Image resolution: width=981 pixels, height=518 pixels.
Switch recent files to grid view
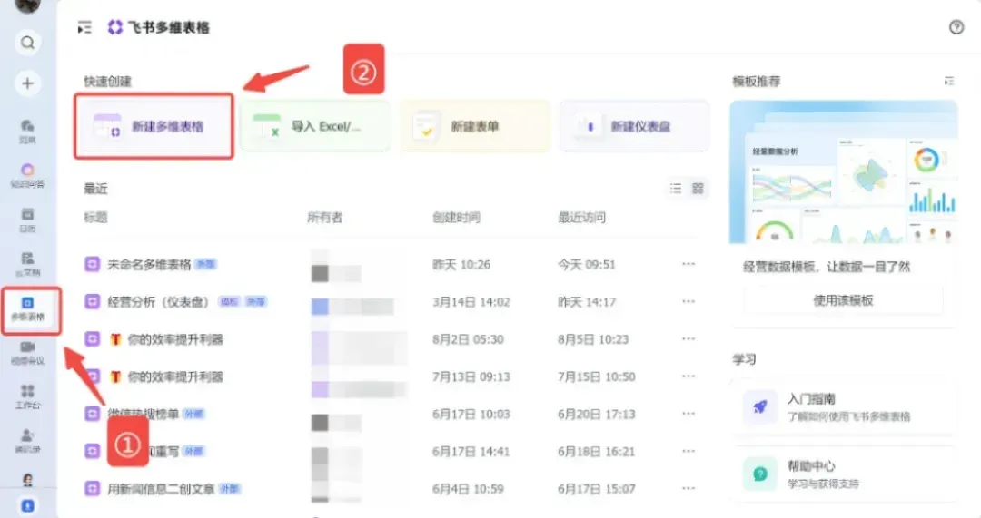(698, 188)
